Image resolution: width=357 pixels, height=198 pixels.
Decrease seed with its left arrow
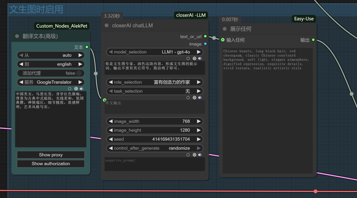click(111, 139)
